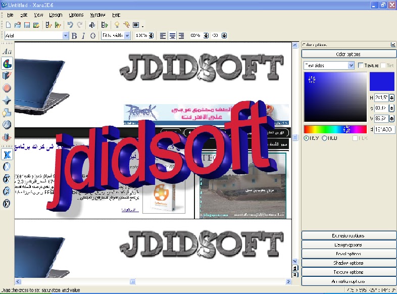
Task: Toggle Bold text formatting
Action: [x=74, y=36]
